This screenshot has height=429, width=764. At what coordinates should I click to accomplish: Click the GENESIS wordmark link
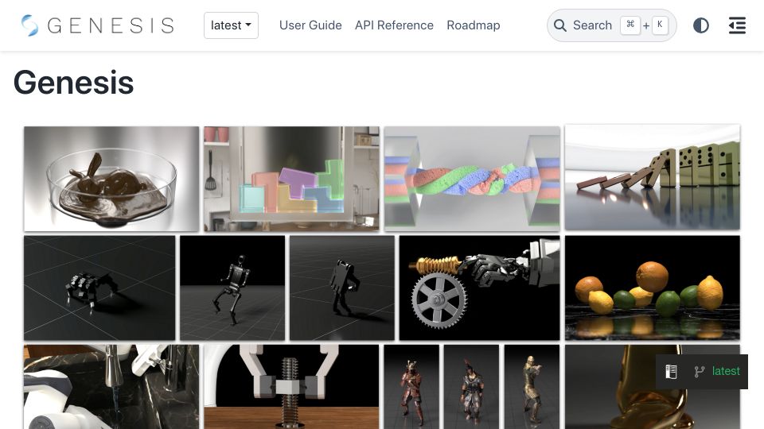click(111, 25)
